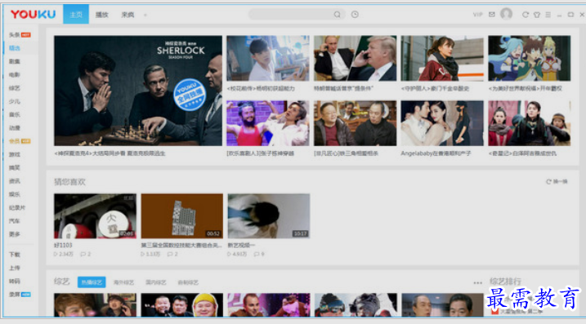This screenshot has height=324, width=586.
Task: Refresh recommendations with 换一换
Action: pos(557,182)
